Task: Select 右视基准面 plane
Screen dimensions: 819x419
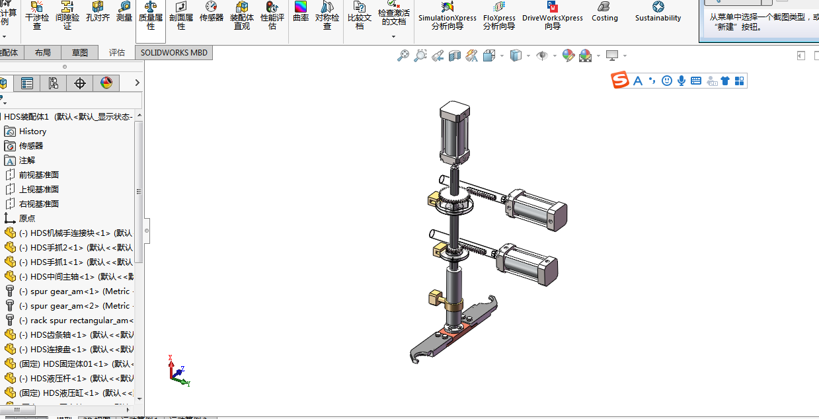Action: [39, 204]
